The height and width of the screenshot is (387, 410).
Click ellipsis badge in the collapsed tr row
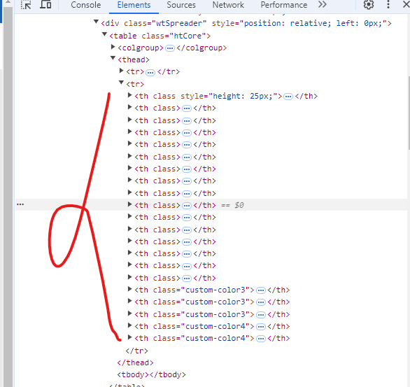pyautogui.click(x=150, y=72)
